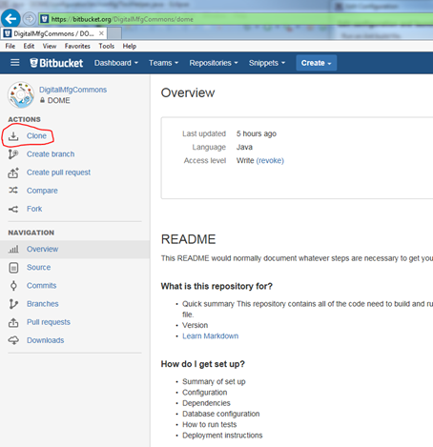Screen dimensions: 433x447
Task: Click the Compare shuffle icon
Action: pyautogui.click(x=13, y=191)
